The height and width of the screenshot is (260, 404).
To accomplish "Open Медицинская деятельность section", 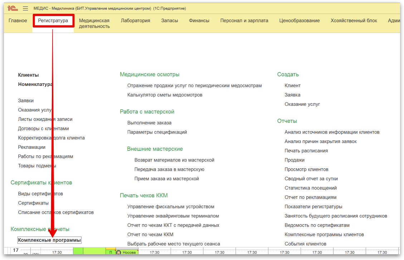I will click(94, 24).
